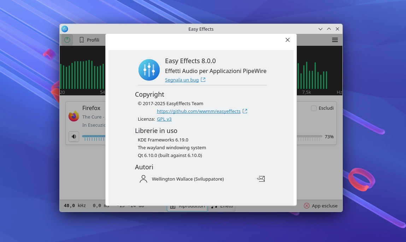This screenshot has width=406, height=242.
Task: Click the Easy Effects logo in the dialog
Action: coord(149,69)
